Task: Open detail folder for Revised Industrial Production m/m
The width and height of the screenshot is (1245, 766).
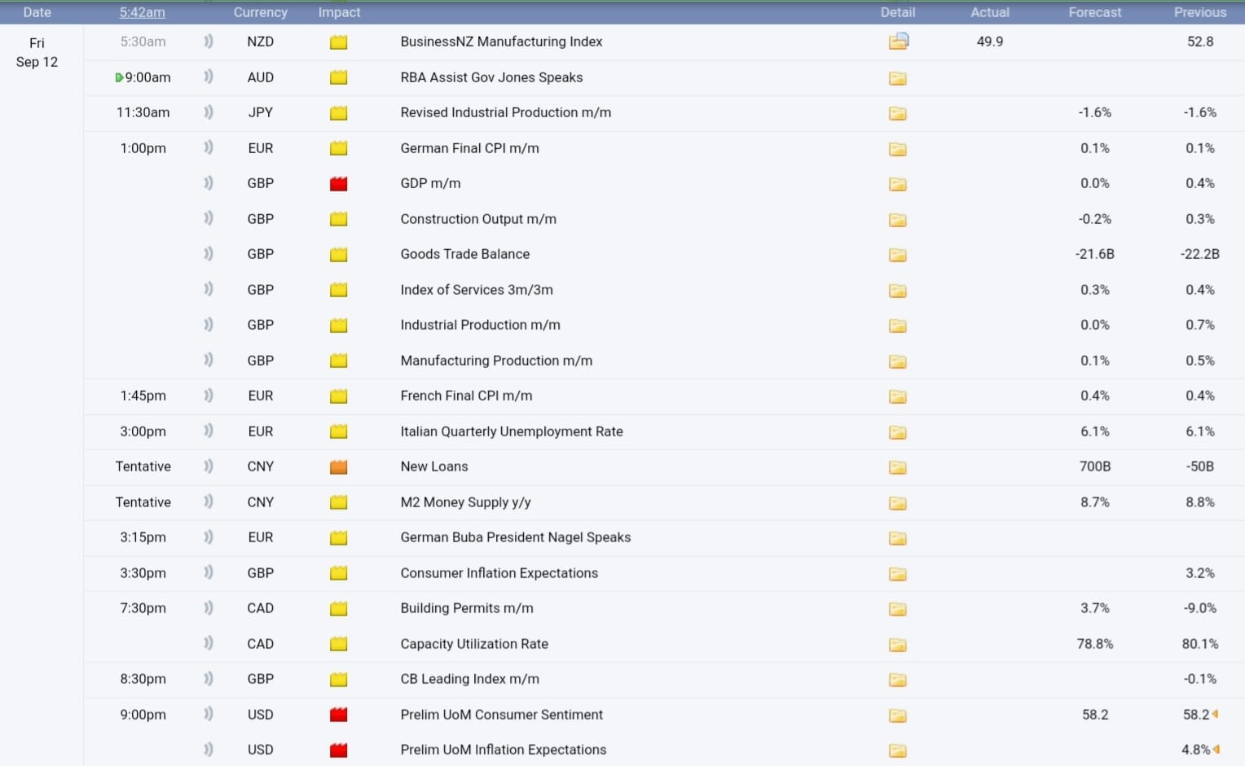Action: coord(897,113)
